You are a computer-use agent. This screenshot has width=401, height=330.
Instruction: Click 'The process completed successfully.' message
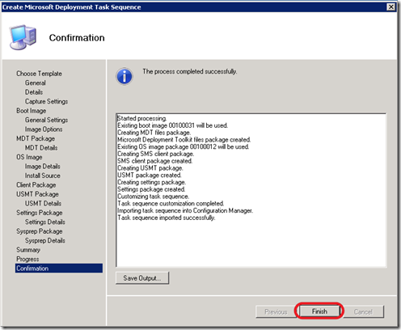point(190,71)
